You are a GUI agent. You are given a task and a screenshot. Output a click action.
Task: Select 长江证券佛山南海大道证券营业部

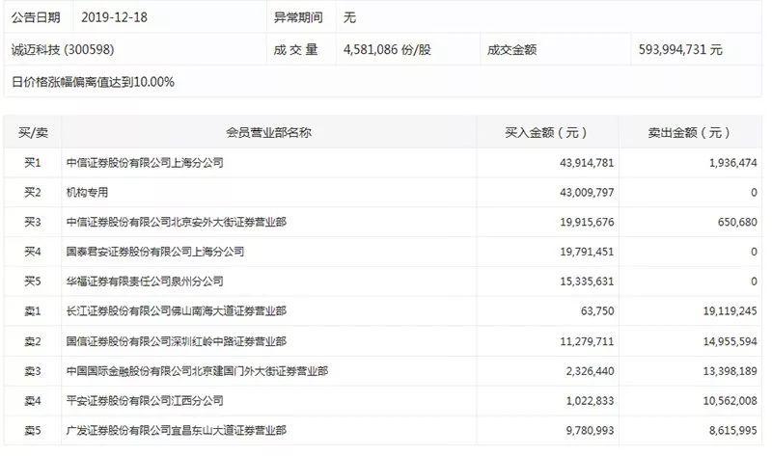(177, 311)
